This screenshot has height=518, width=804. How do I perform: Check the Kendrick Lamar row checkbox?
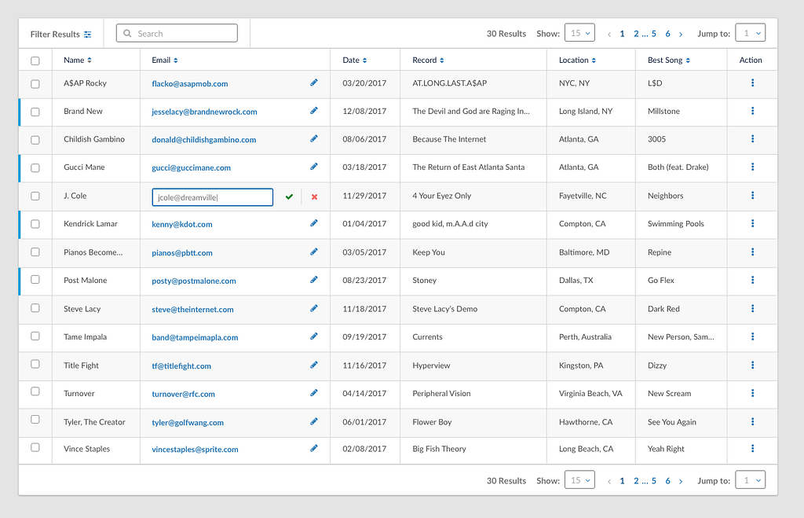click(35, 224)
